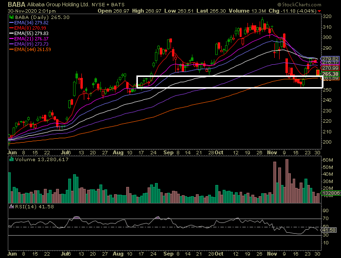341x258 pixels.
Task: Click the 'NYSE + BATS' exchange label
Action: (x=108, y=4)
